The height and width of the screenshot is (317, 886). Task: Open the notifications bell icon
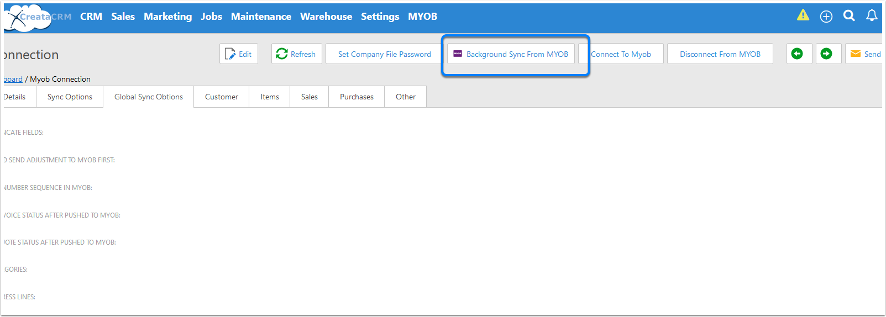[x=872, y=15]
